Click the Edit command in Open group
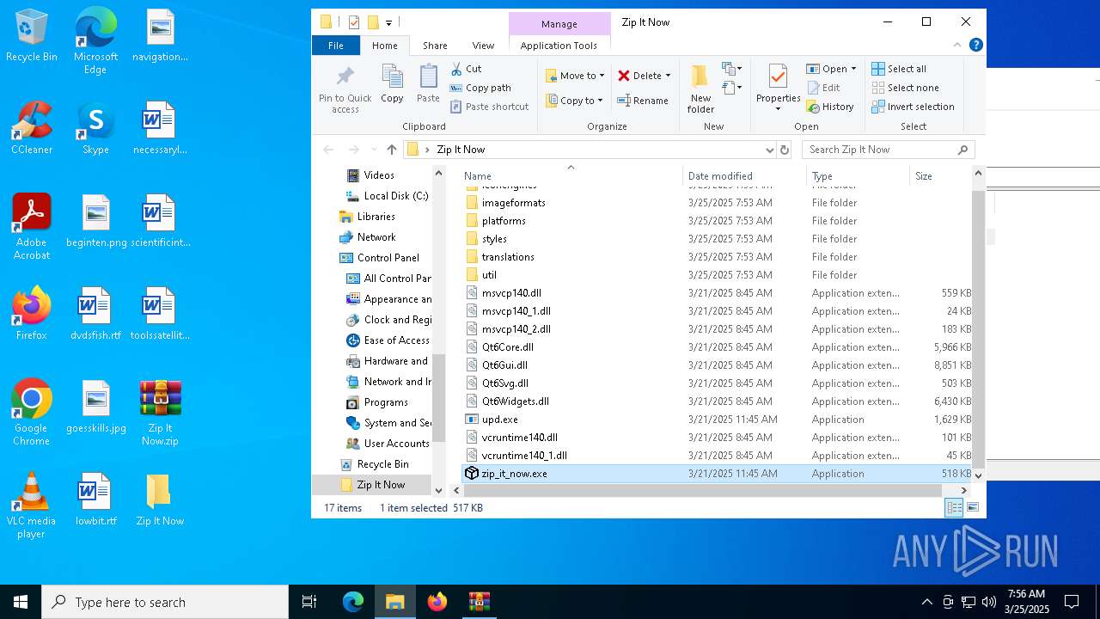The width and height of the screenshot is (1100, 619). (823, 88)
